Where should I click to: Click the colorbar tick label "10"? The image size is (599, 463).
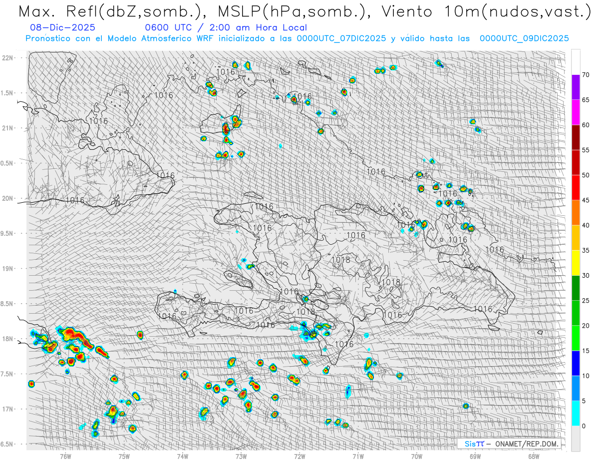tap(586, 376)
